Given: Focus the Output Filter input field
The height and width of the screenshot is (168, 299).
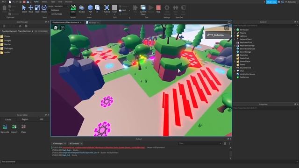Looking at the screenshot, I should click(200, 143).
